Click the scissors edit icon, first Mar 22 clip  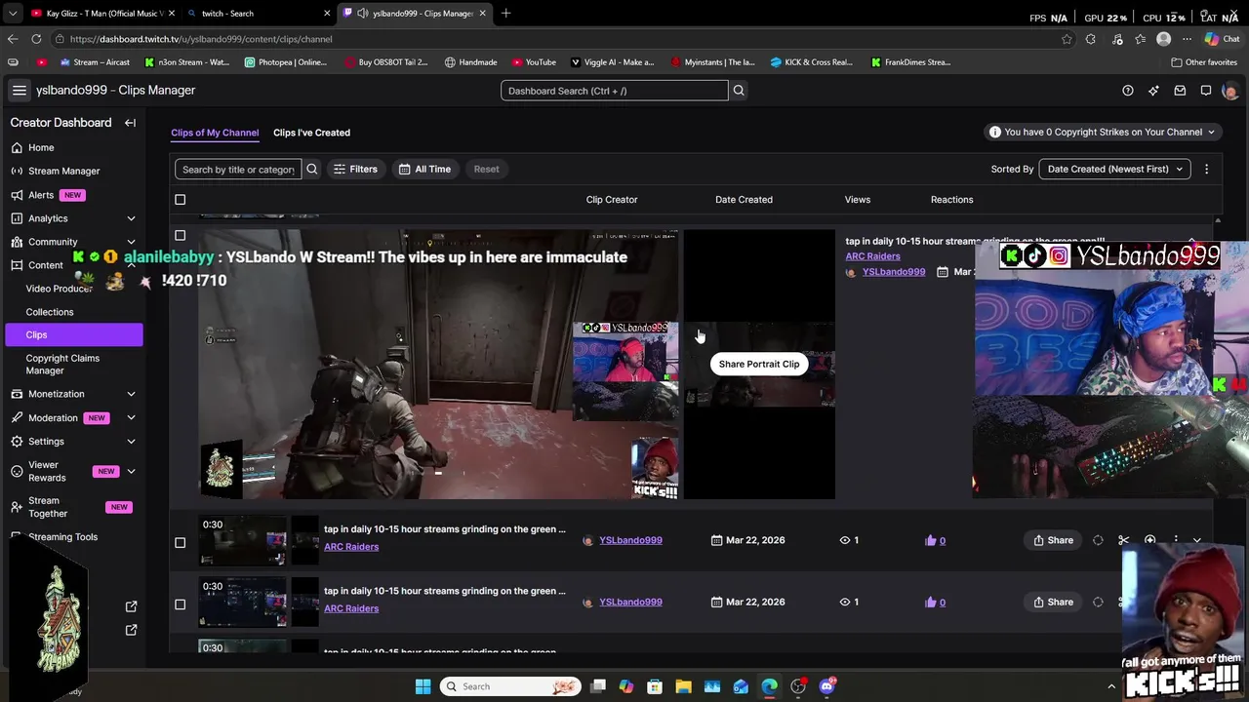click(x=1123, y=540)
